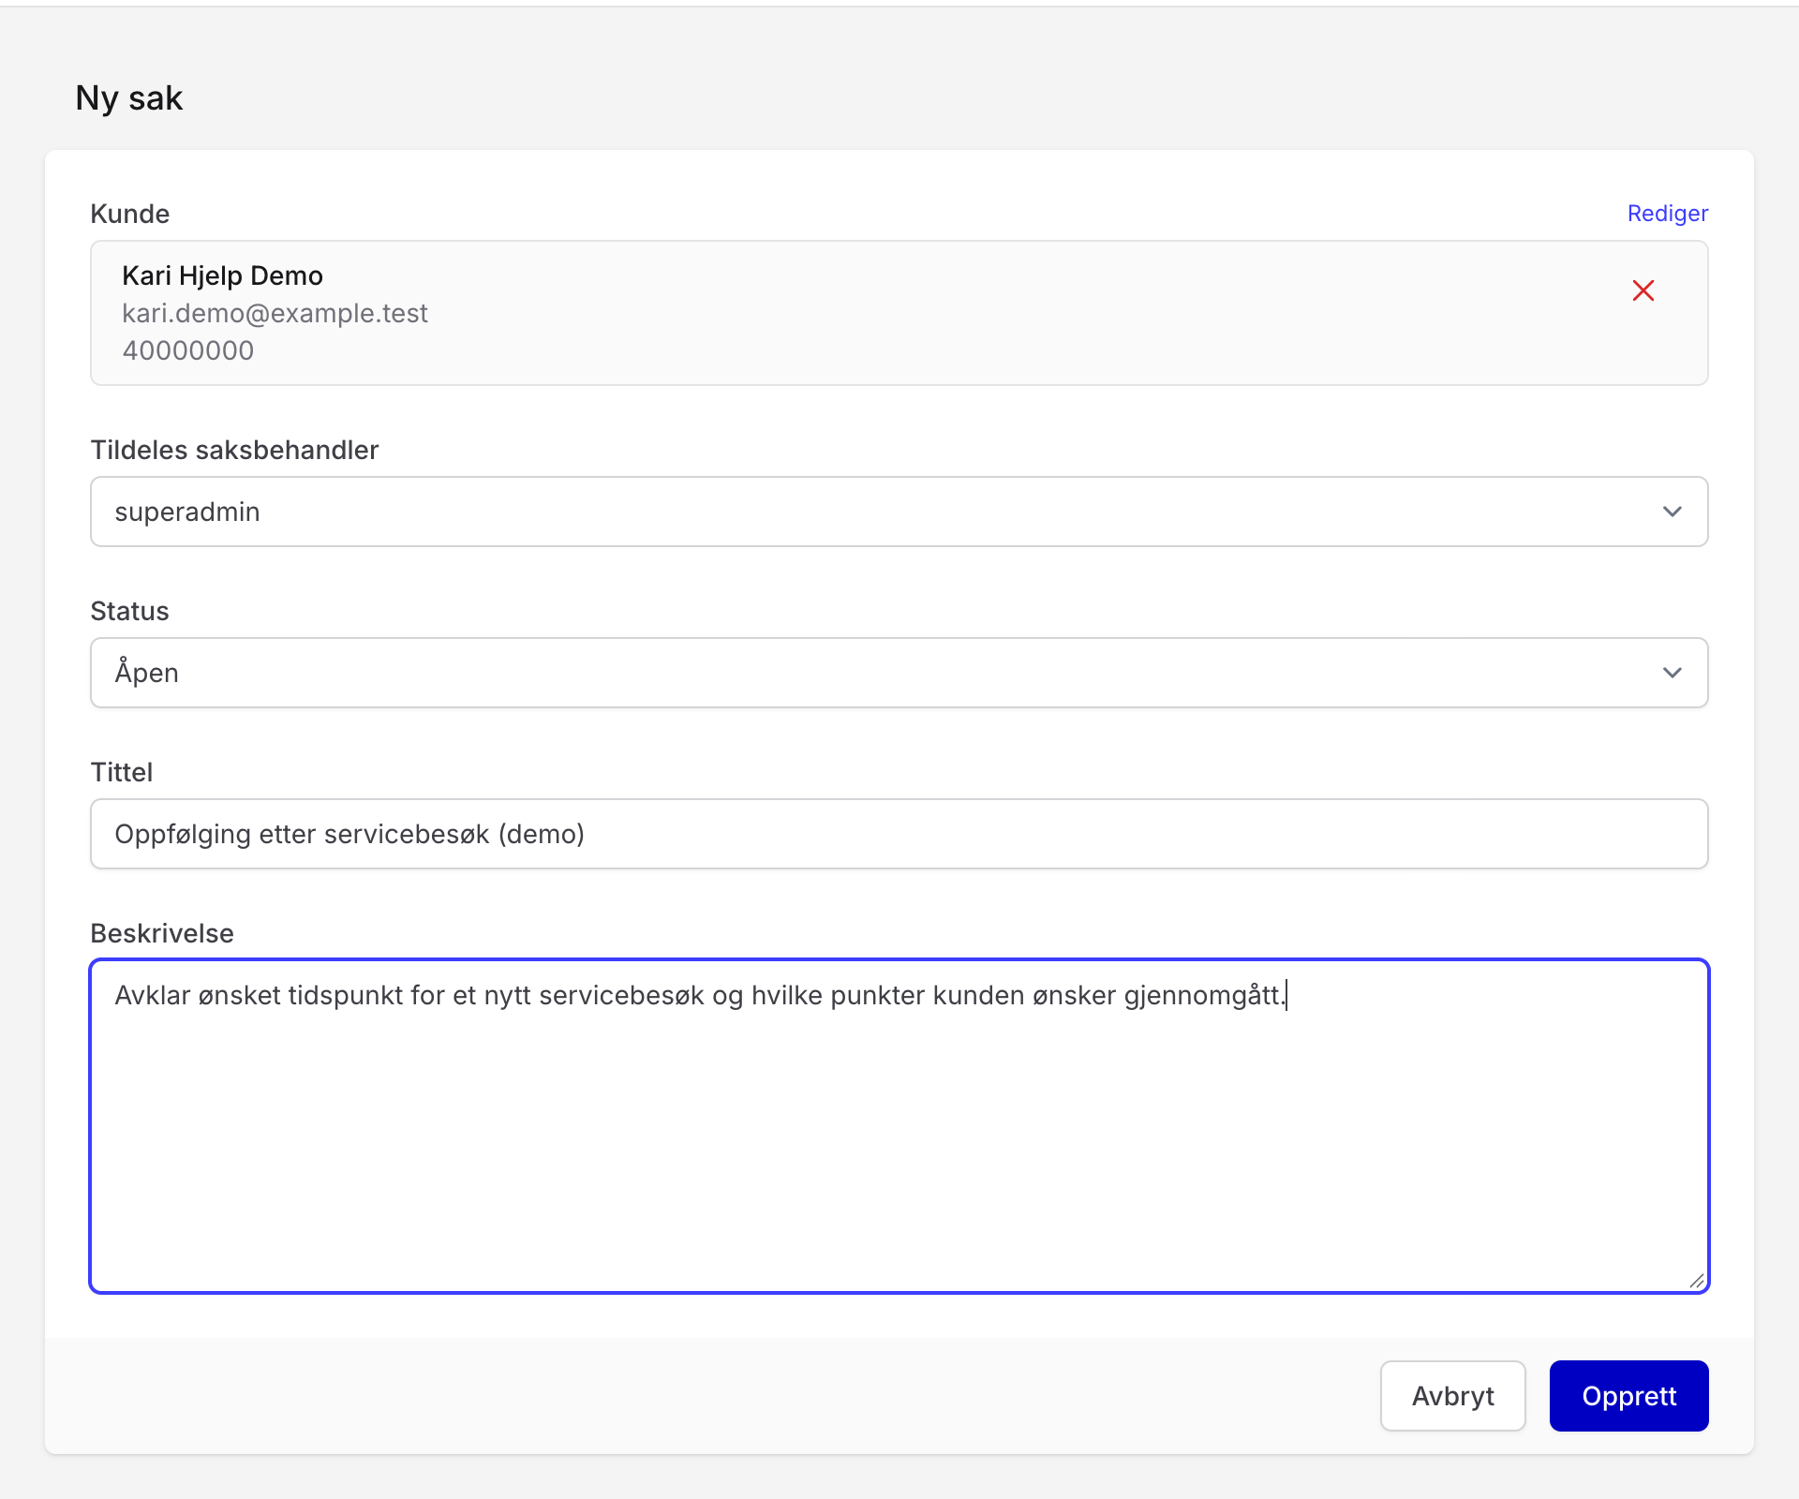The width and height of the screenshot is (1799, 1499).
Task: Click the Tildeles saksbehandler label
Action: coord(234,450)
